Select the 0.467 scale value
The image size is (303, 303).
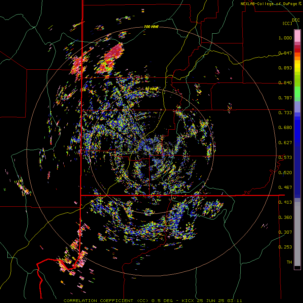[285, 188]
